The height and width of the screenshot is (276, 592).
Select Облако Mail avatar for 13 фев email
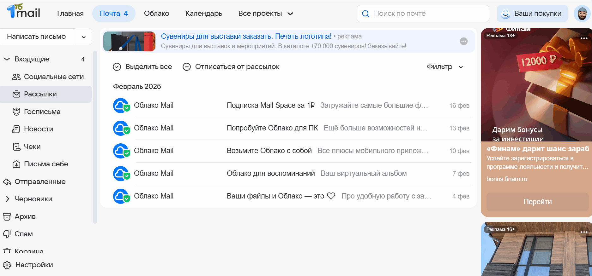[121, 128]
